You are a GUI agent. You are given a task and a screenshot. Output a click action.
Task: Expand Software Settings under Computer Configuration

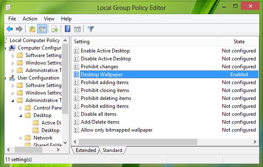(x=13, y=55)
